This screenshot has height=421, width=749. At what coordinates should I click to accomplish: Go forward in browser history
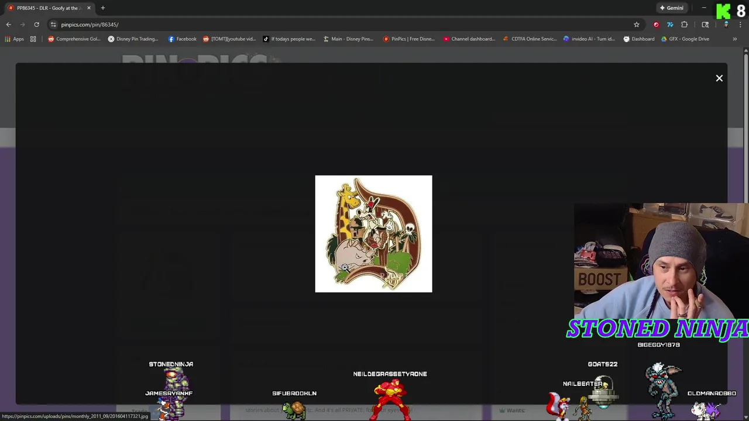pyautogui.click(x=22, y=25)
